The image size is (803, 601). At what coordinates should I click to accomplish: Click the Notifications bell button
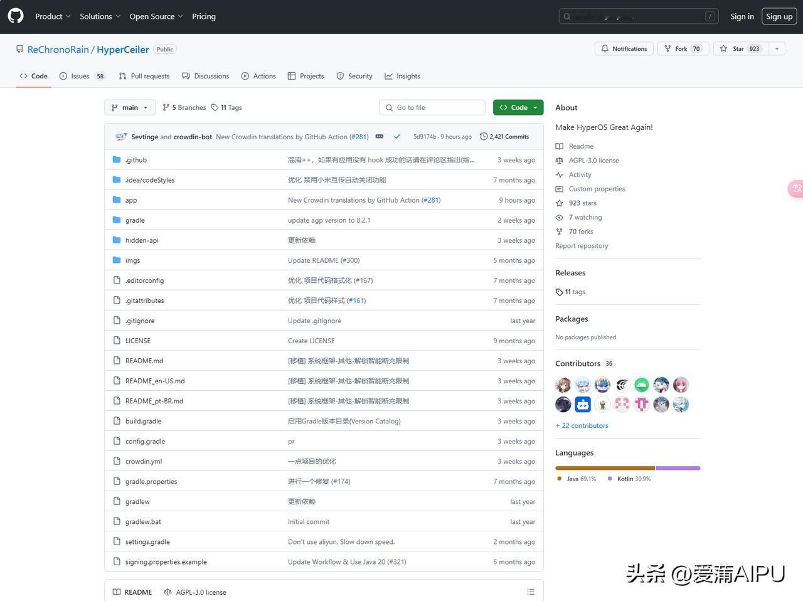[x=624, y=49]
